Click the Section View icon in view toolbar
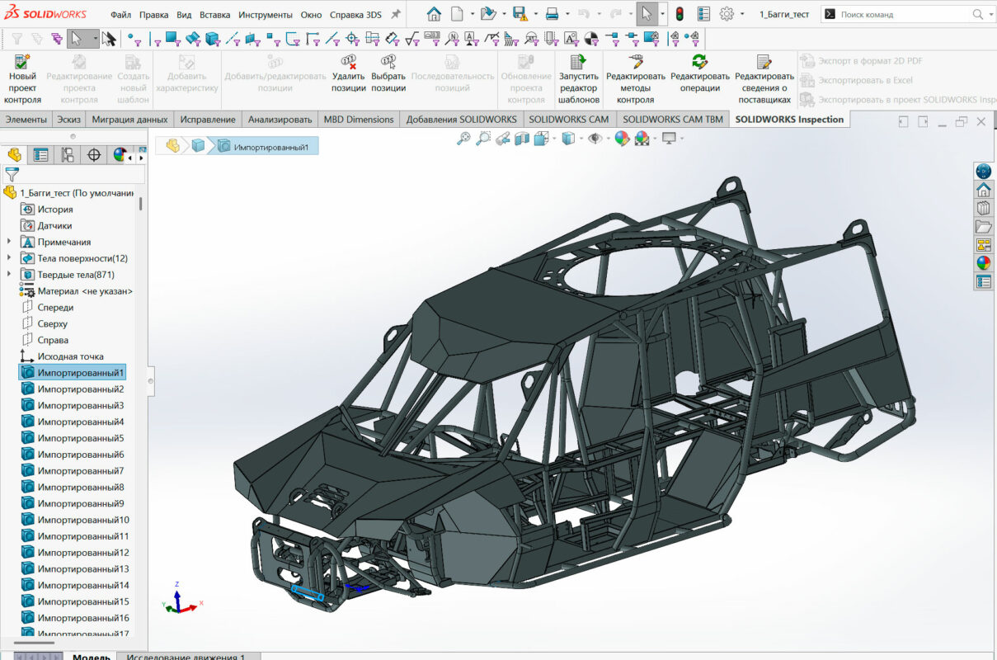This screenshot has height=660, width=997. tap(522, 139)
